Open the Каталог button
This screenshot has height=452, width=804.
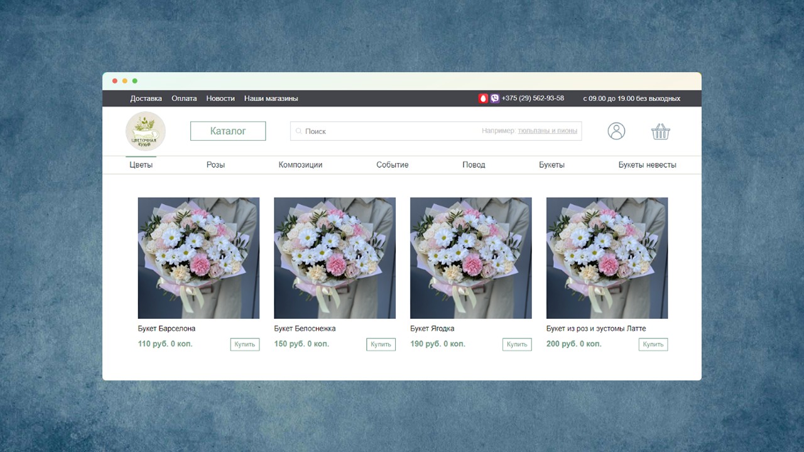coord(228,131)
